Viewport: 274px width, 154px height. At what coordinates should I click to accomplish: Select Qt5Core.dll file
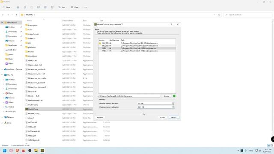point(33,122)
